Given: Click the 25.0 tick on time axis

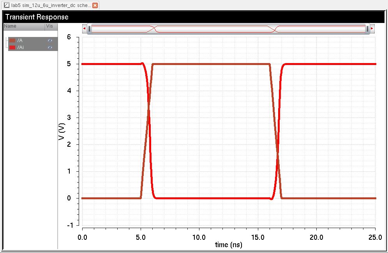Looking at the screenshot, I should click(375, 237).
